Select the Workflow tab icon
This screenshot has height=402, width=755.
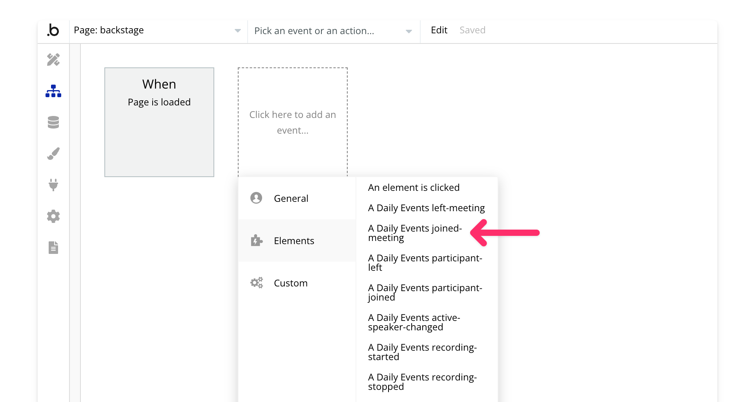(53, 91)
